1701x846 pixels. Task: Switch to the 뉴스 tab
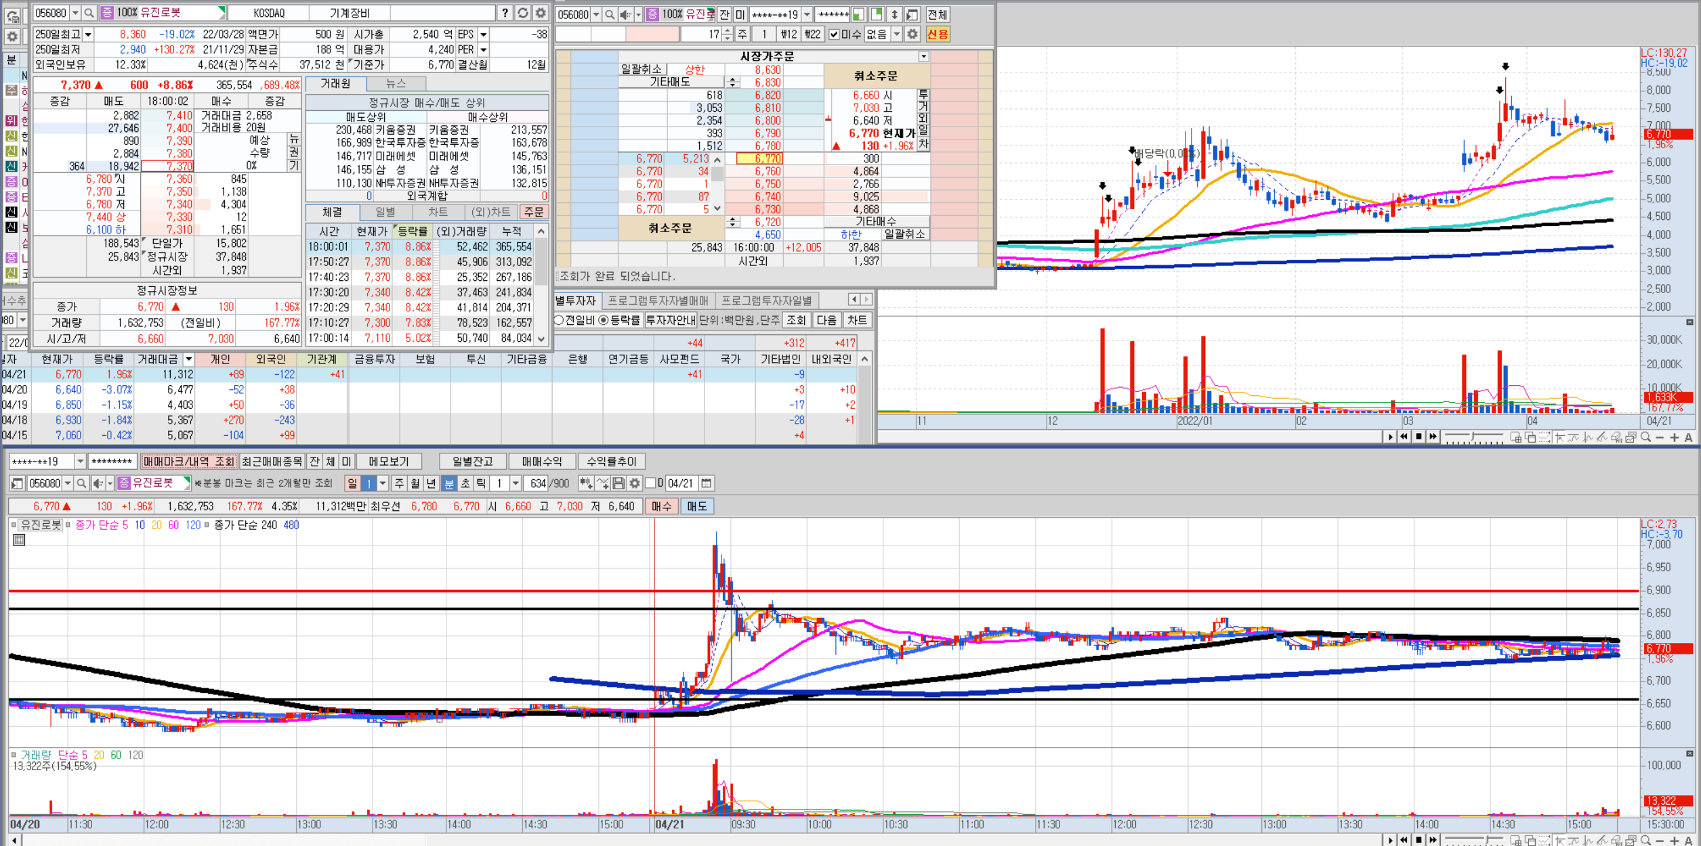coord(396,83)
